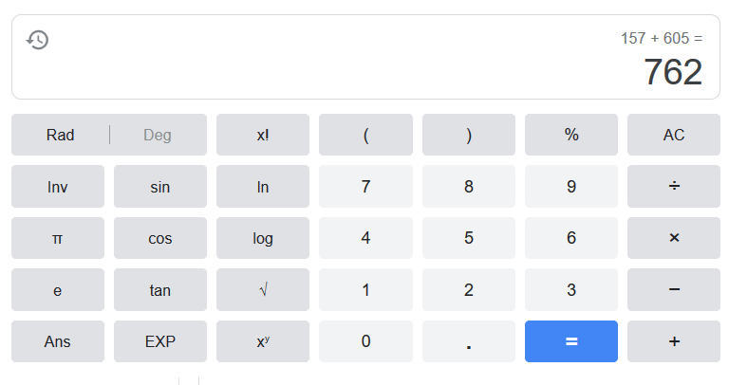Viewport: 729px width, 385px height.
Task: Clear everything with the AC button
Action: click(674, 135)
